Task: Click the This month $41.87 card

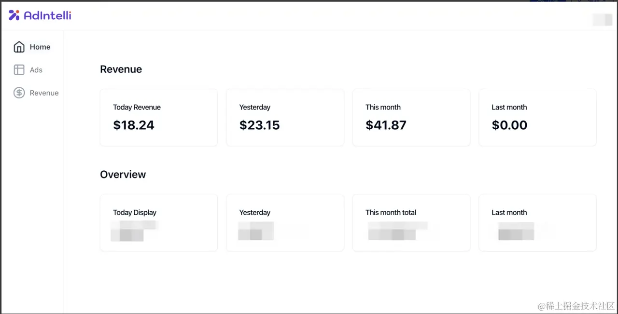Action: [411, 117]
